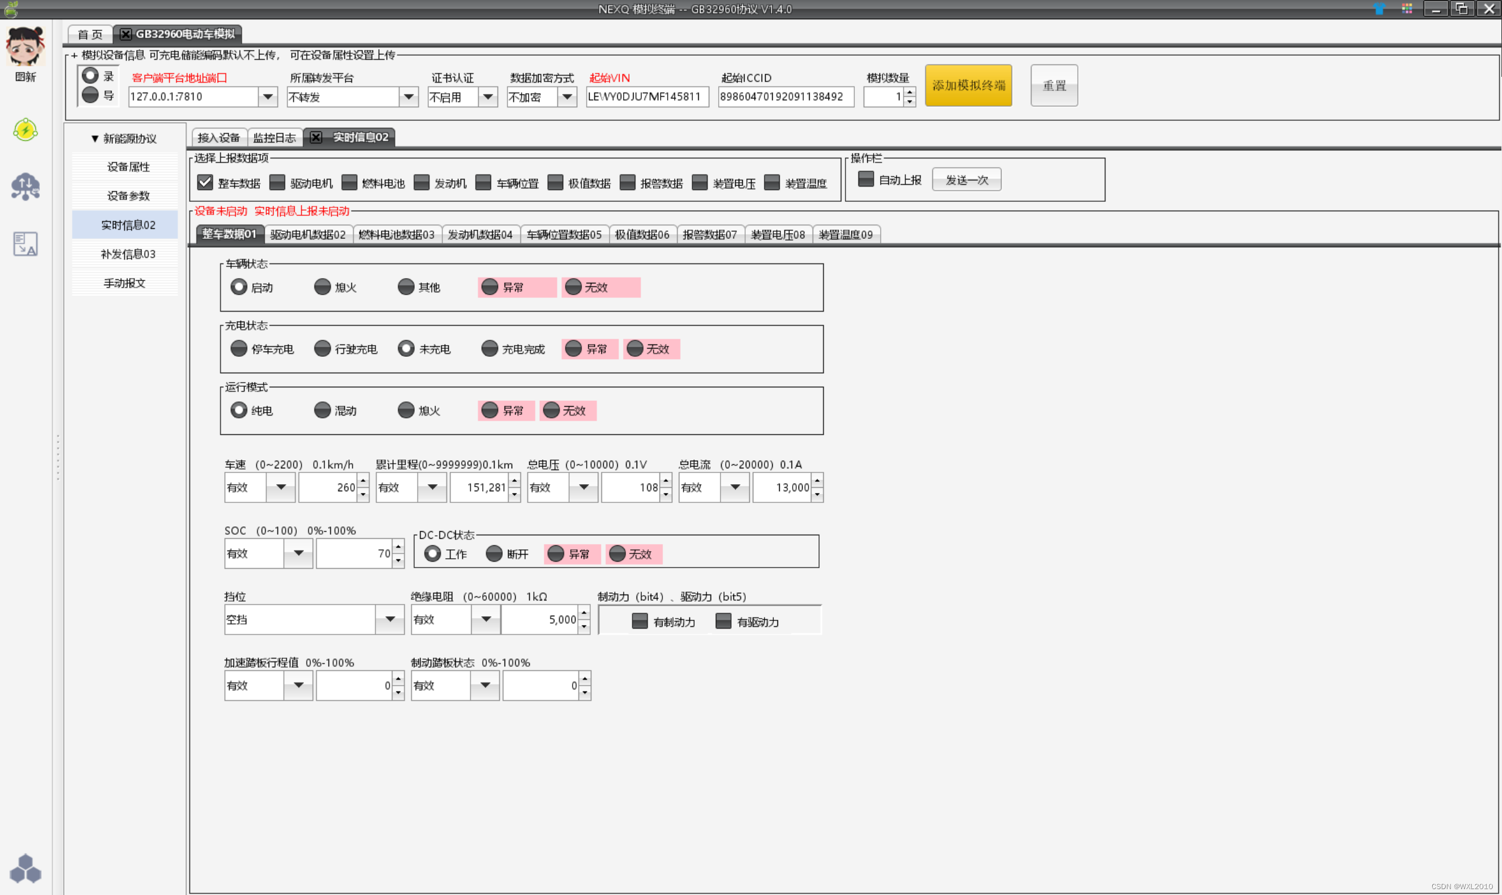Click the cartoon avatar icon labeled 图新
Screen dimensions: 1502x895
point(25,47)
